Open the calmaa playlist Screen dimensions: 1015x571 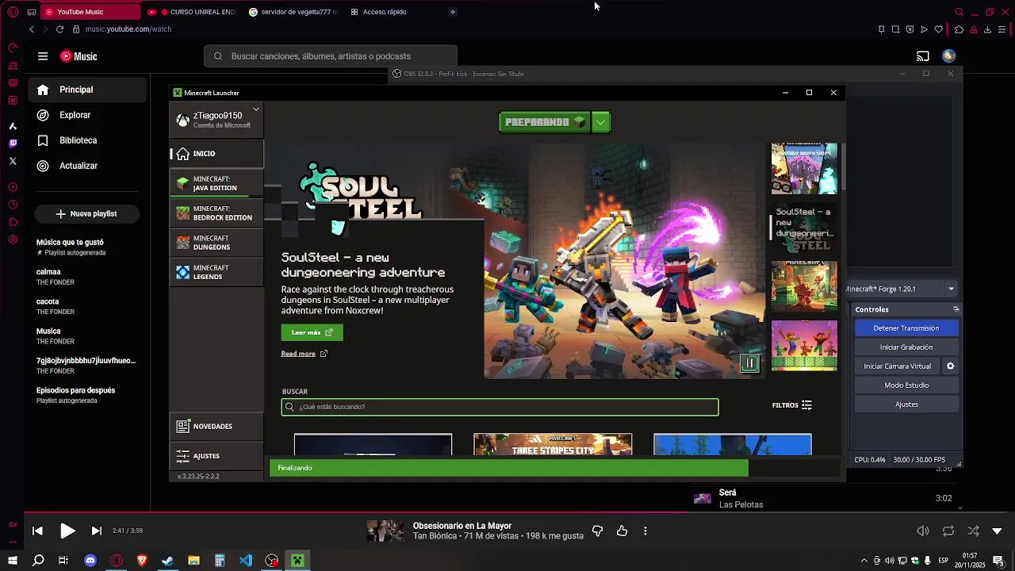coord(87,277)
